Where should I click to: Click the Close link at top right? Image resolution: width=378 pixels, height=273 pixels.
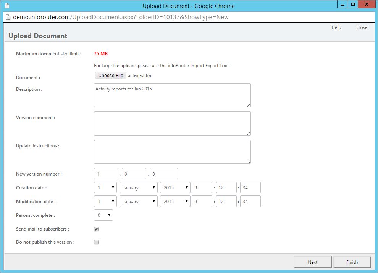coord(362,27)
